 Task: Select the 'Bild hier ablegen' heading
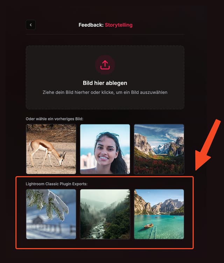tap(105, 83)
